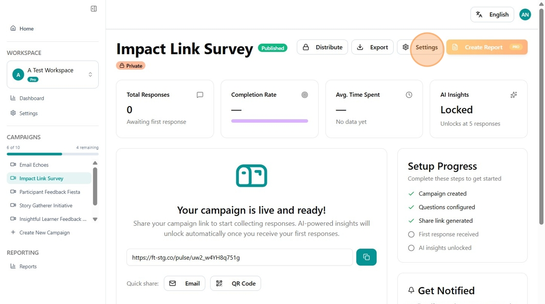Image resolution: width=545 pixels, height=304 pixels.
Task: Show QR Code quick share
Action: pos(236,284)
